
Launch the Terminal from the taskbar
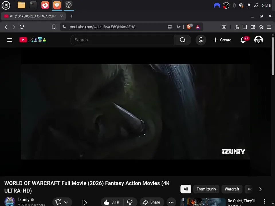33,5
